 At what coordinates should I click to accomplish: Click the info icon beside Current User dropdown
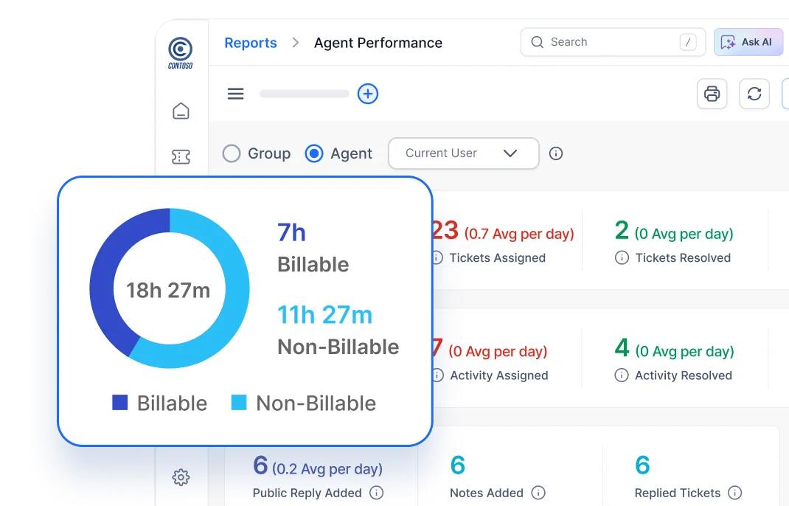pyautogui.click(x=555, y=153)
